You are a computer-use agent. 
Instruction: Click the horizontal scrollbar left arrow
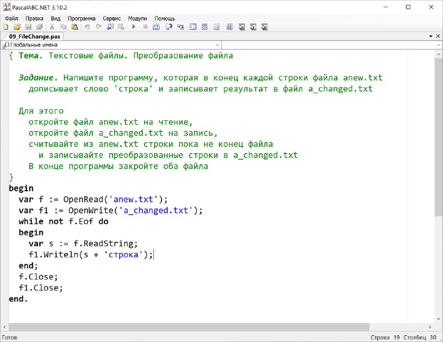[4, 327]
